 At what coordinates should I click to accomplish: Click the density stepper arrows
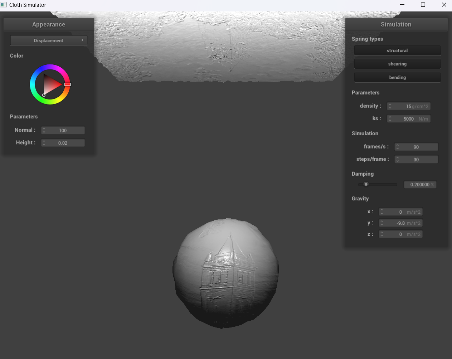coord(390,106)
